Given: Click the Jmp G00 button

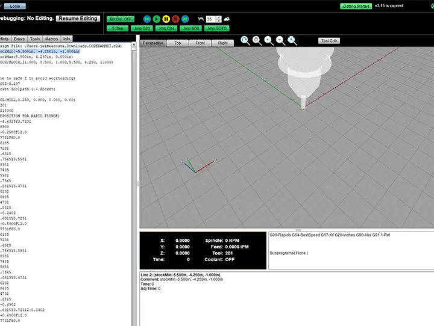Looking at the screenshot, I should (142, 28).
